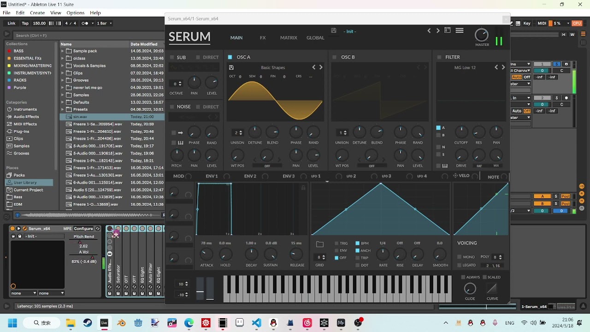Select next filter type arrow

(x=503, y=67)
